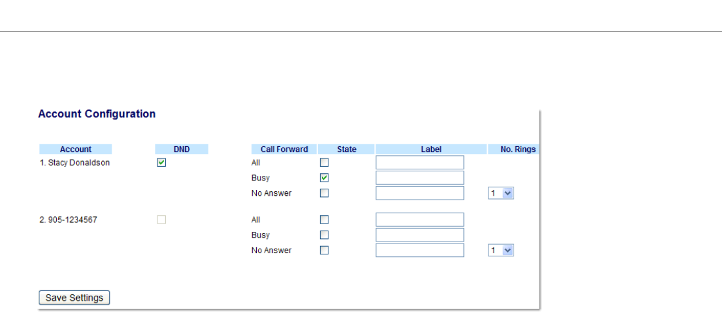This screenshot has width=722, height=313.
Task: Uncheck DND for Stacy Donaldson account
Action: tap(162, 163)
